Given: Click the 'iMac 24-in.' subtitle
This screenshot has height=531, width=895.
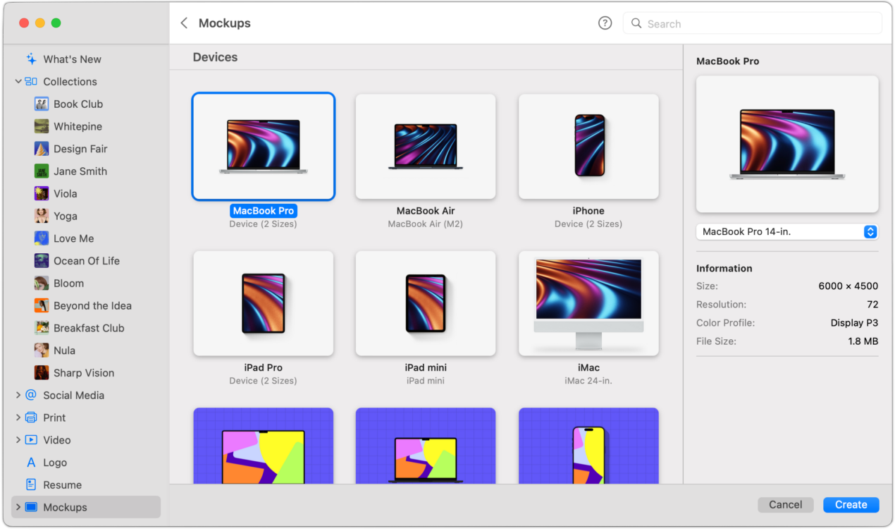Looking at the screenshot, I should pyautogui.click(x=588, y=381).
